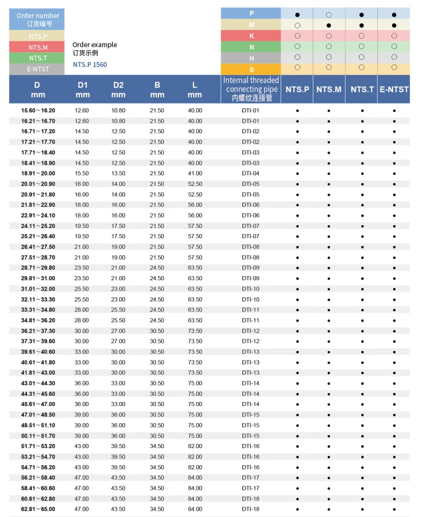This screenshot has width=421, height=517.
Task: Click the filled circle in P row under NTS.P
Action: click(297, 15)
